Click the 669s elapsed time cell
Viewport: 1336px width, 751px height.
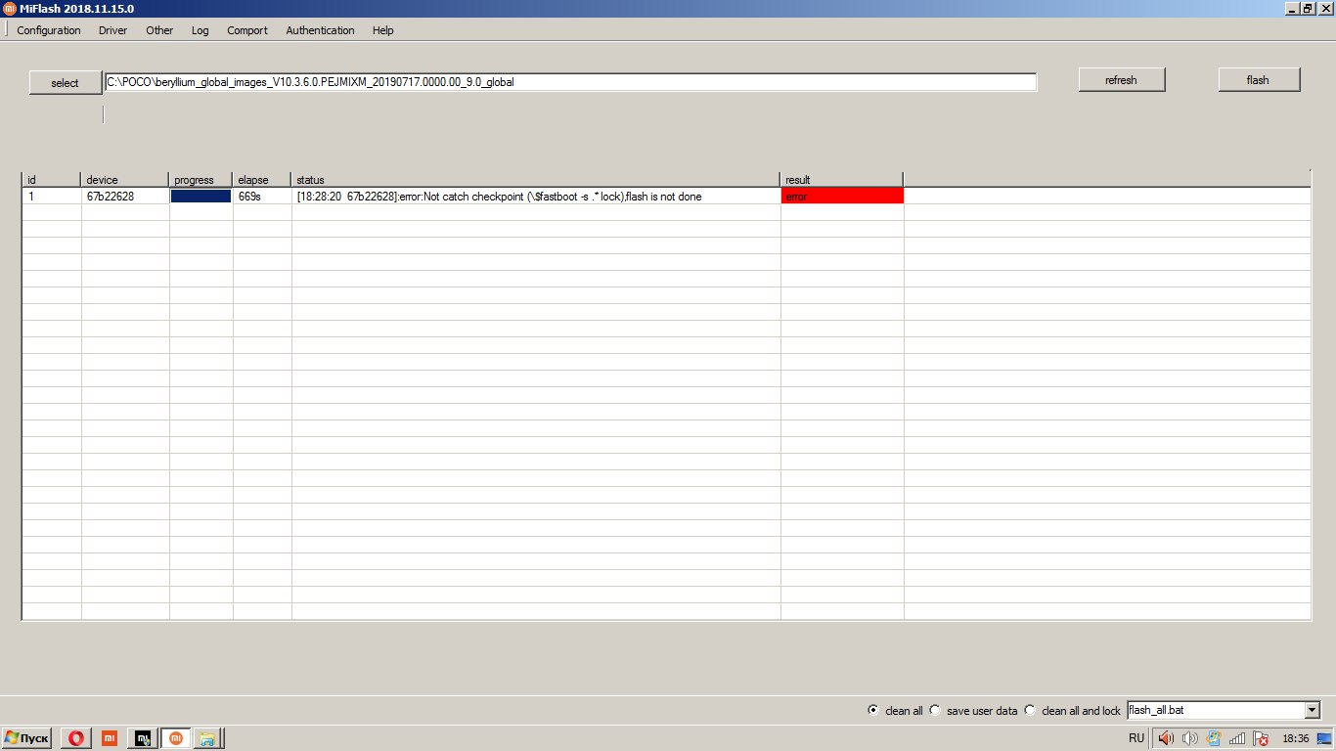(262, 197)
